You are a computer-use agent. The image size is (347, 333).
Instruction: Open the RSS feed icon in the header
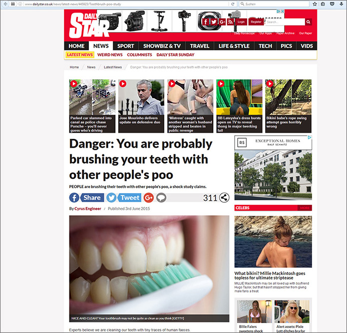tap(230, 21)
